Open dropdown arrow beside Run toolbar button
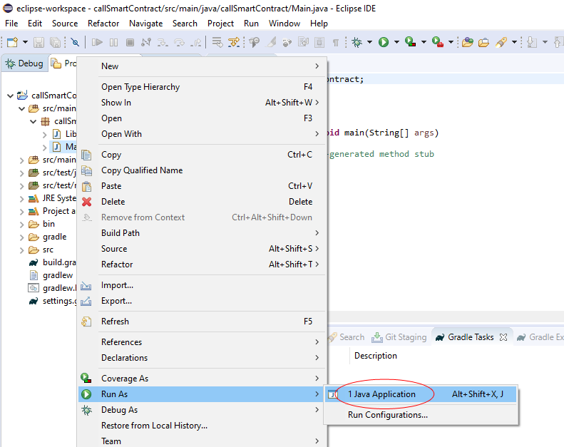The height and width of the screenshot is (447, 564). (396, 42)
